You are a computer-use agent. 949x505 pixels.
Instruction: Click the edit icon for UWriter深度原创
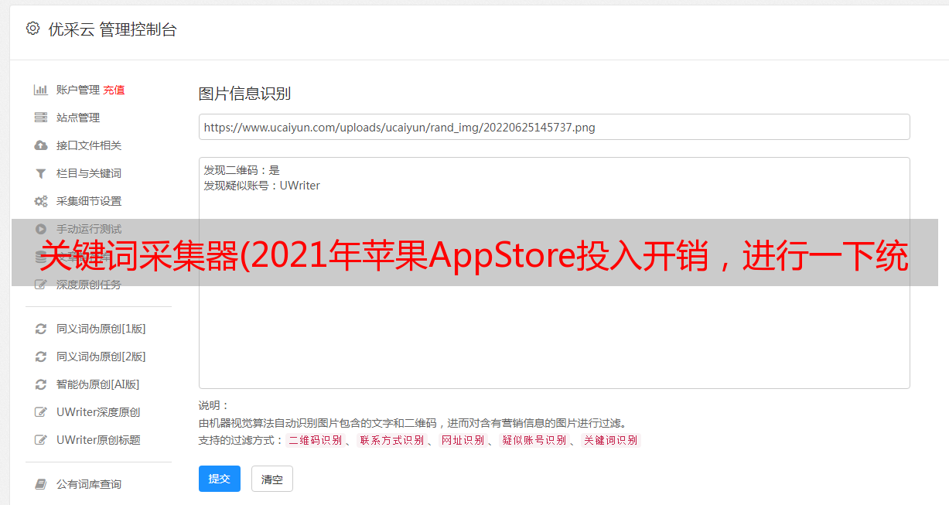[41, 412]
